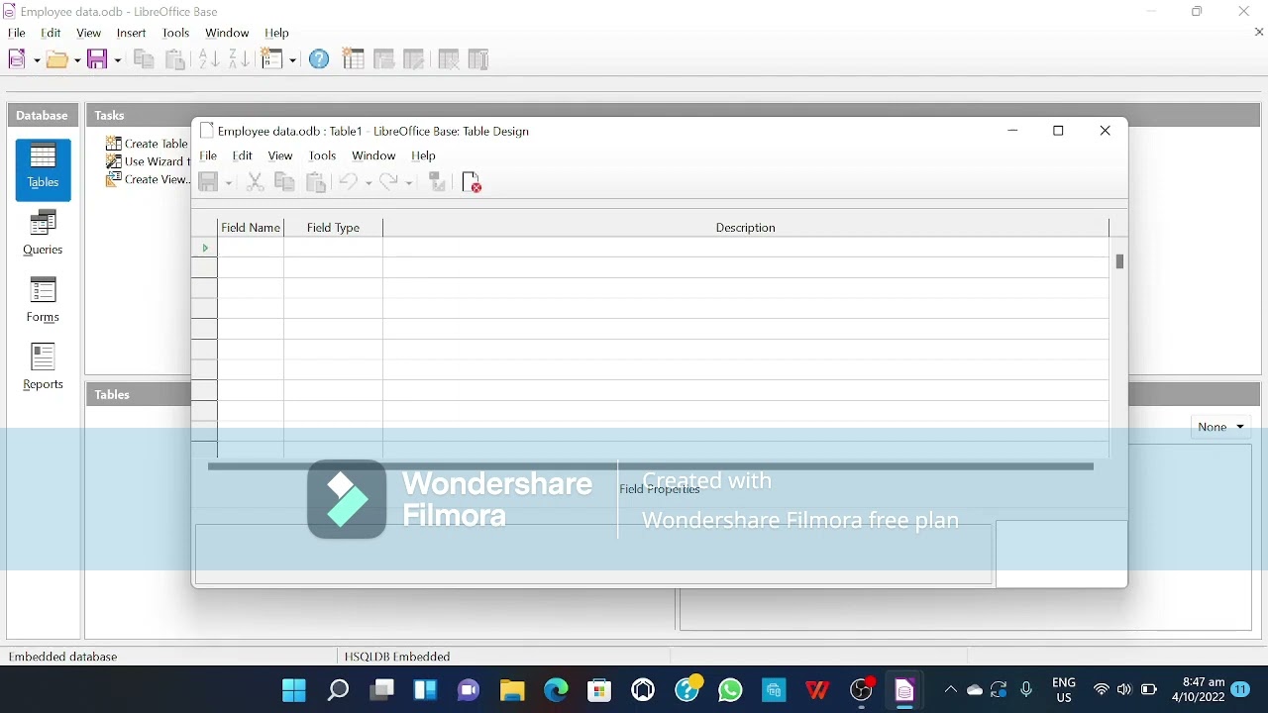Open LibreOffice Help via the blue question icon
Screen dimensions: 1268x713
[x=319, y=59]
